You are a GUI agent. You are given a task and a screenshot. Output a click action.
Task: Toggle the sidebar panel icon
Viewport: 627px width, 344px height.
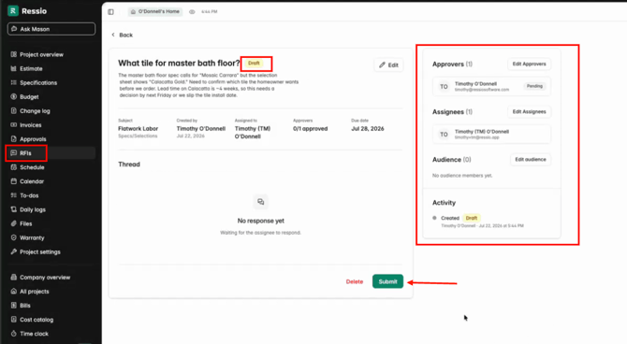pyautogui.click(x=110, y=12)
